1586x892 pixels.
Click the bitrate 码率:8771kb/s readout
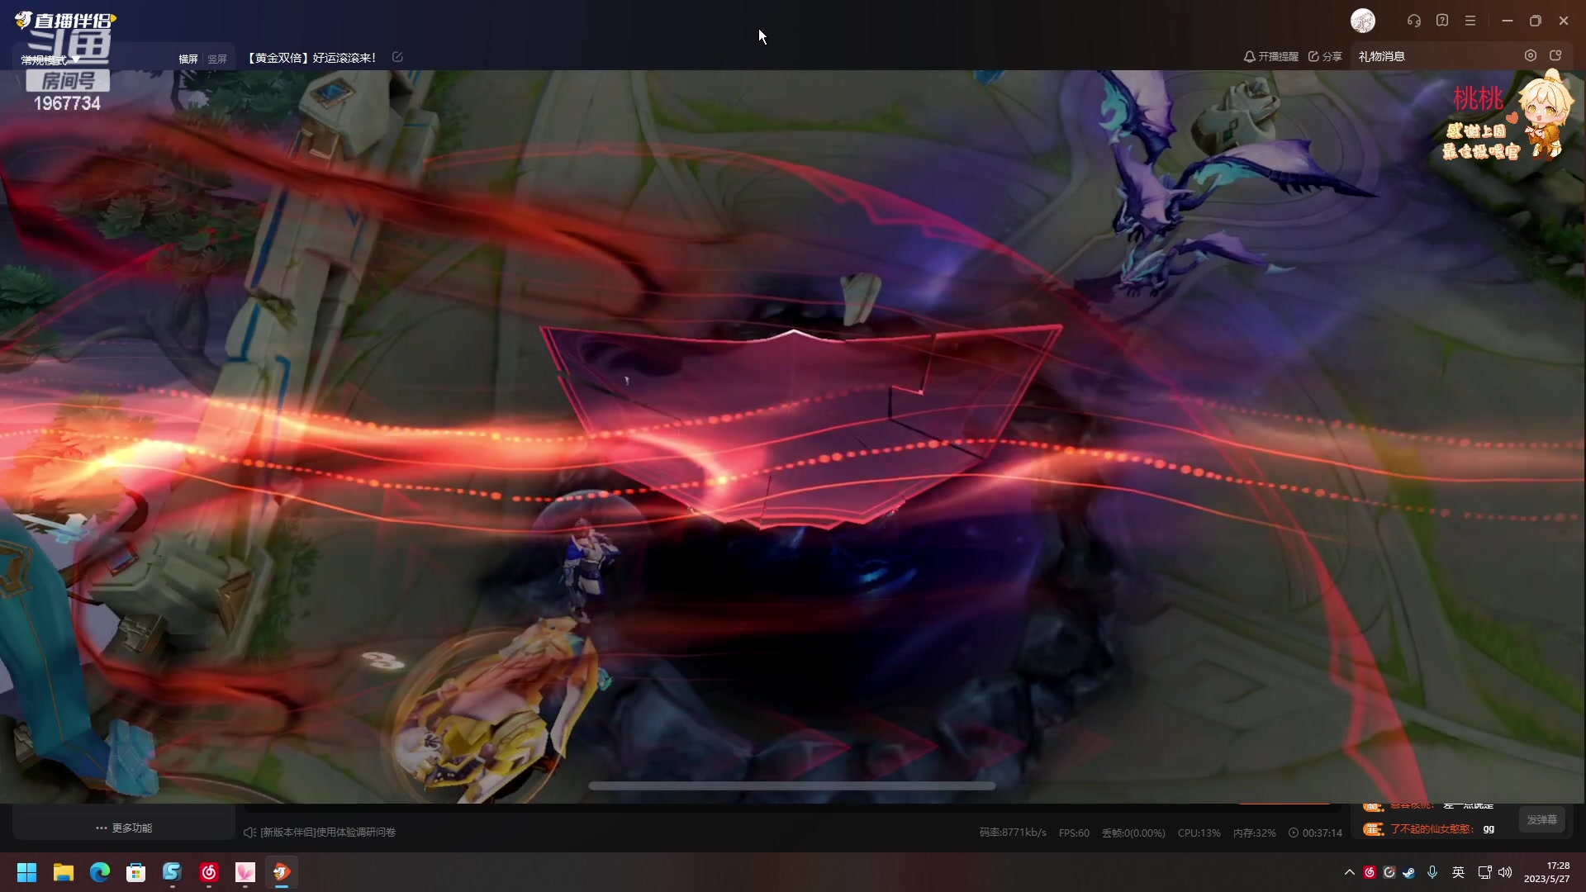click(1013, 833)
